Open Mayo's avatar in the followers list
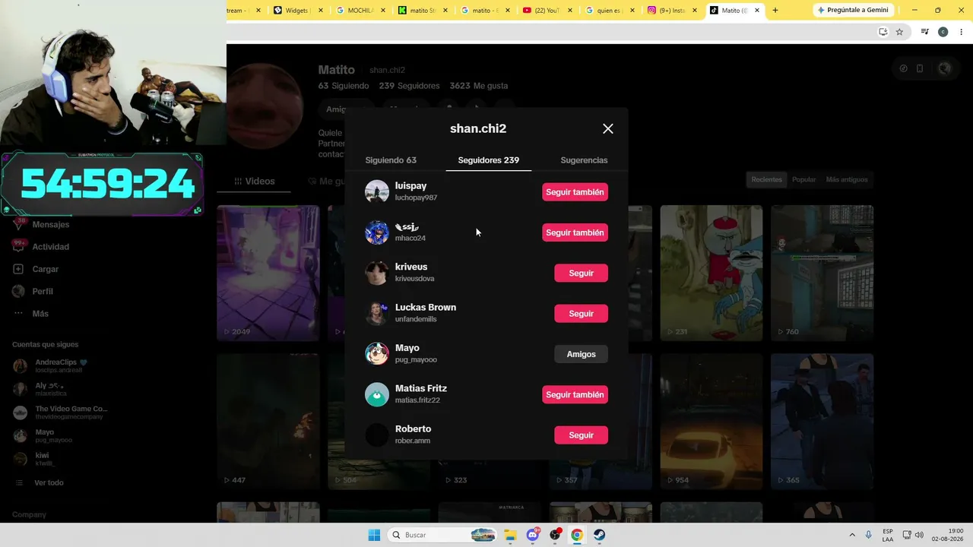 point(377,354)
